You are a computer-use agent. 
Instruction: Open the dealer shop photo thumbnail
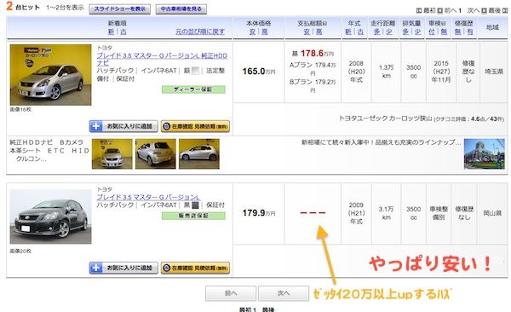[485, 154]
